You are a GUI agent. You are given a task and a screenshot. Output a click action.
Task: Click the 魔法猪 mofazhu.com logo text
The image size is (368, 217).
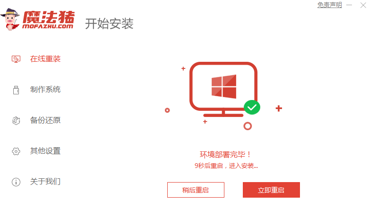(48, 20)
